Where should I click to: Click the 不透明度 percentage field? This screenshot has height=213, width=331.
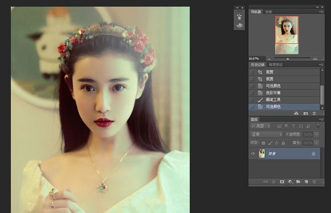pyautogui.click(x=308, y=134)
